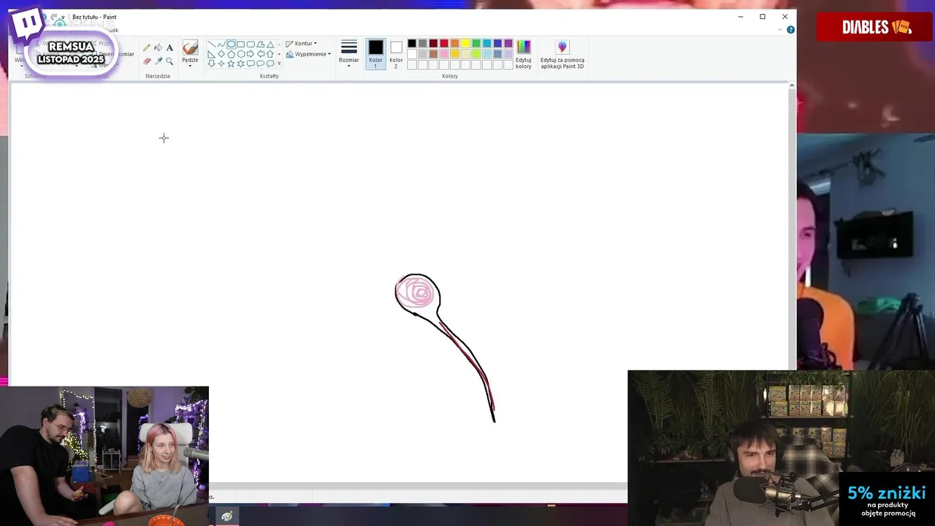Pick the straight Line shape
The width and height of the screenshot is (935, 526).
[212, 44]
